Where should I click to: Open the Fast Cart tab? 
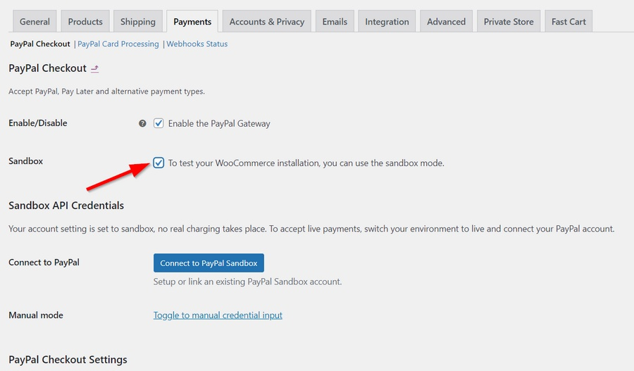coord(568,21)
